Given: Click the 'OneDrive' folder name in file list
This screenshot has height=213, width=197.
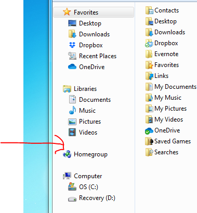Looking at the screenshot, I should 167,130.
